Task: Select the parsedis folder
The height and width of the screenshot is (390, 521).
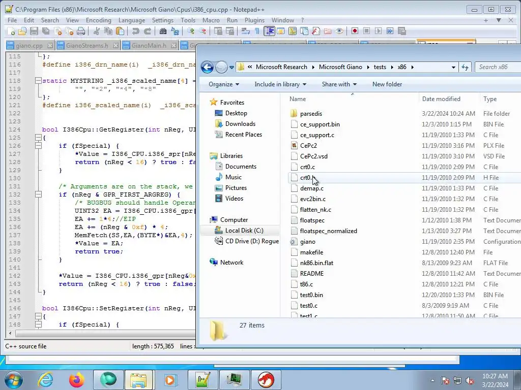Action: coord(311,114)
